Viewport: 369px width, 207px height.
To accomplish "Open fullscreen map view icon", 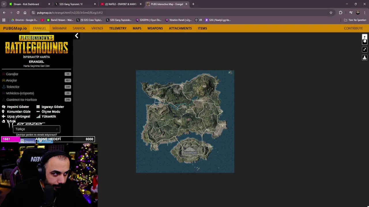I will 364,49.
